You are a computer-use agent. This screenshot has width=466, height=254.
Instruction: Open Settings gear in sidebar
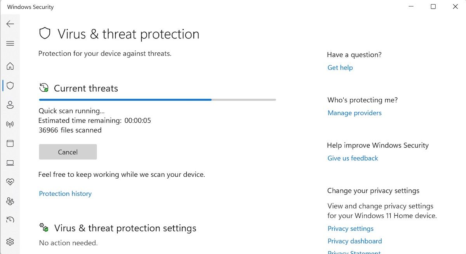10,242
